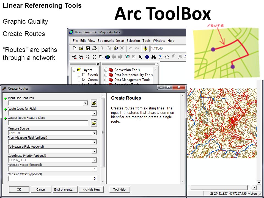Click the Redo arrow icon
The width and height of the screenshot is (264, 198).
click(137, 48)
